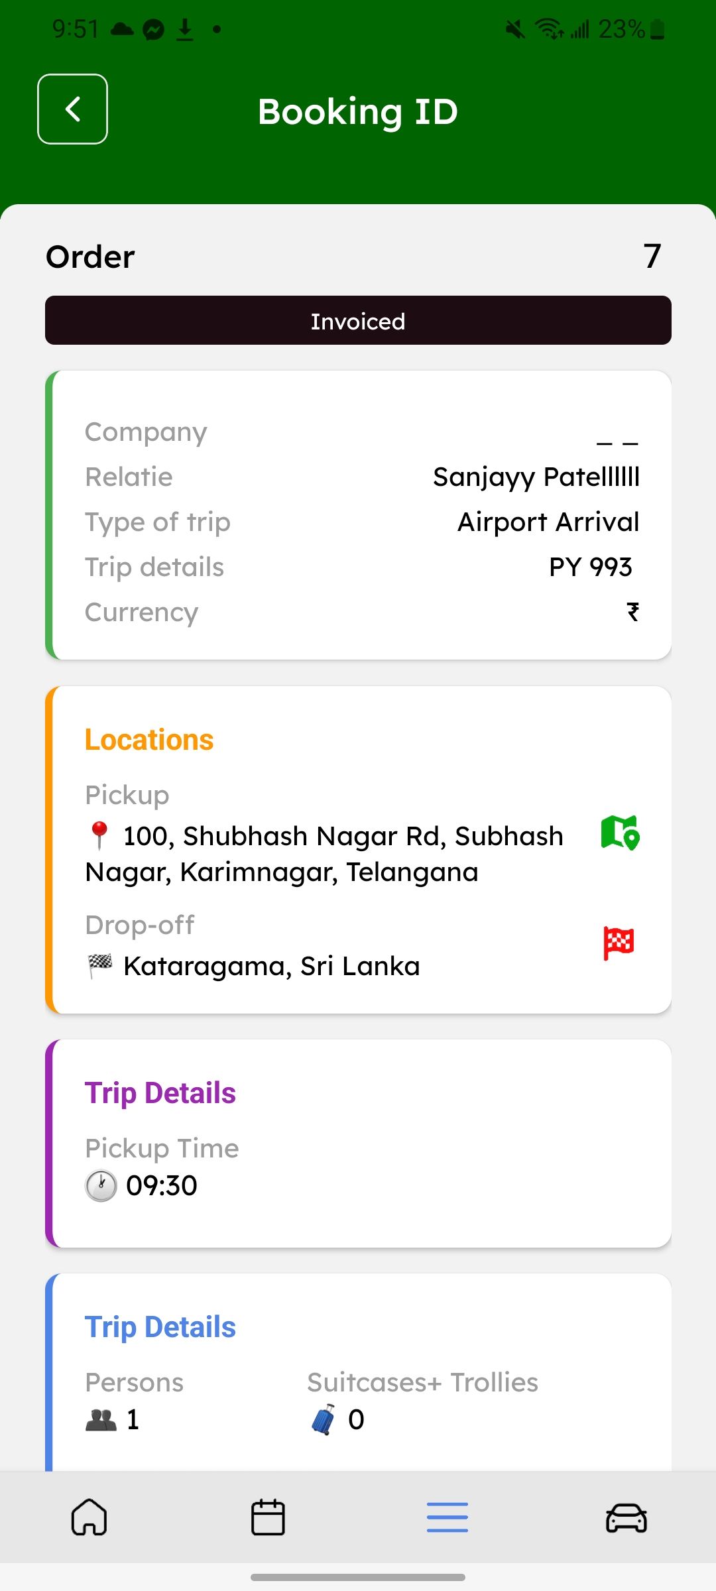Tap the red pickup pin icon
The height and width of the screenshot is (1591, 716).
tap(99, 835)
